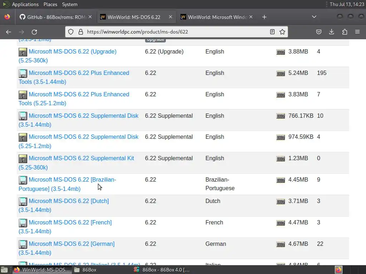This screenshot has width=366, height=274.
Task: Click the 974.59KB size value
Action: (301, 137)
